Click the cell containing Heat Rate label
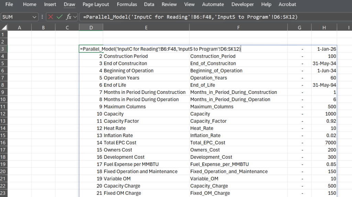This screenshot has width=352, height=197. pyautogui.click(x=146, y=128)
